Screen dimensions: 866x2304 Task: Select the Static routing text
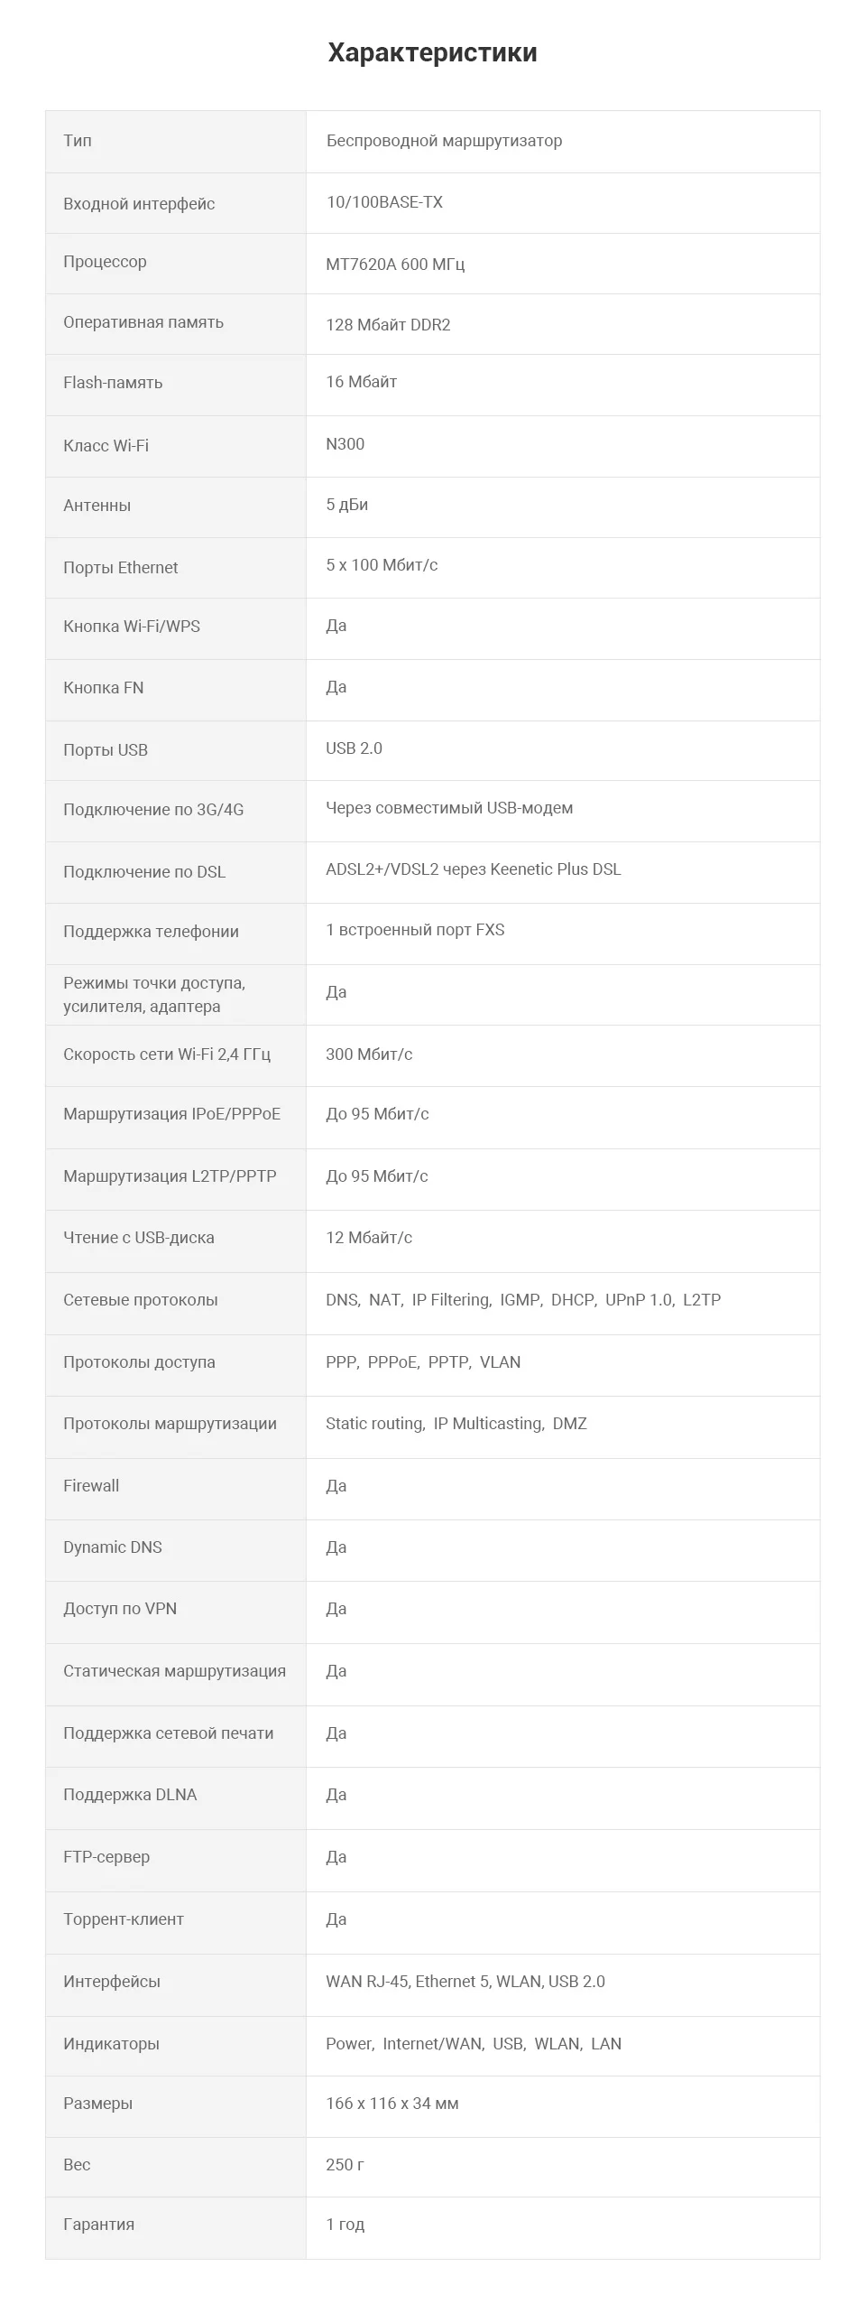tap(373, 1424)
